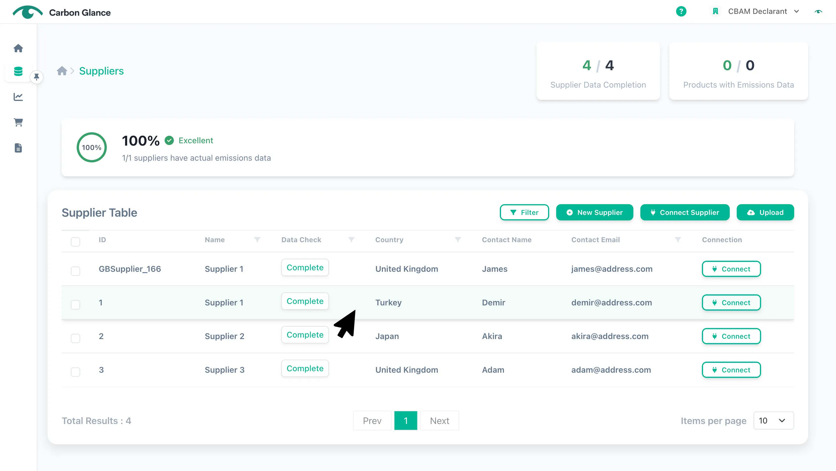Check the Turkey supplier row checkbox
The height and width of the screenshot is (471, 836).
click(75, 305)
